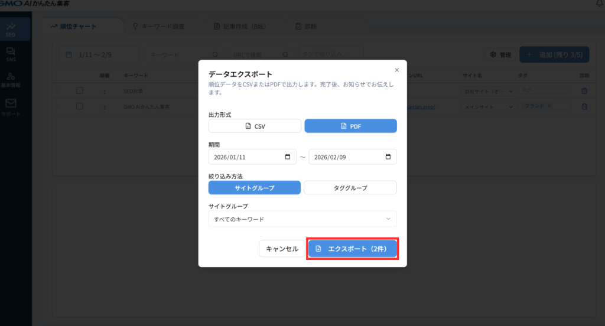Image resolution: width=605 pixels, height=326 pixels.
Task: Expand the サイトグループ dropdown
Action: point(302,219)
